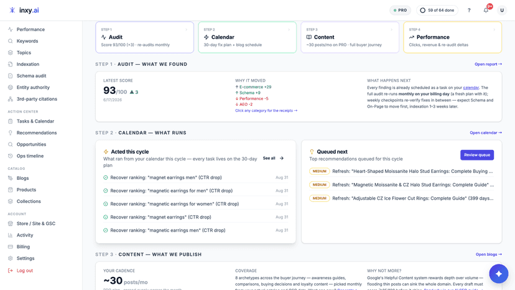515x290 pixels.
Task: Click the See all arrow in Acted this cycle
Action: pyautogui.click(x=282, y=158)
